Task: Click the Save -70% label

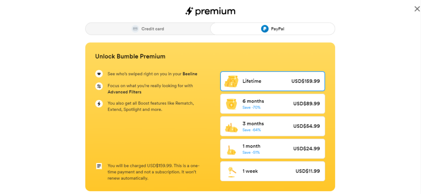Action: [x=252, y=107]
